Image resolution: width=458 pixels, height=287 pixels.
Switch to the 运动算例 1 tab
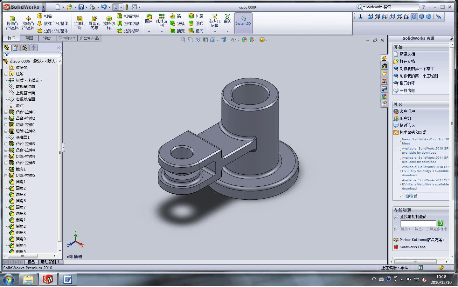pos(50,262)
